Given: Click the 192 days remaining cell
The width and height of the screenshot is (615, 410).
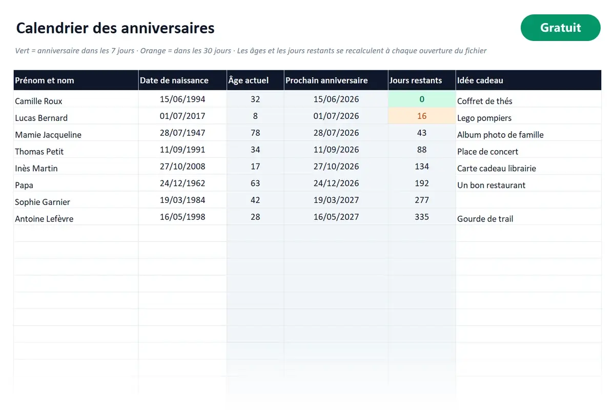Looking at the screenshot, I should tap(422, 183).
